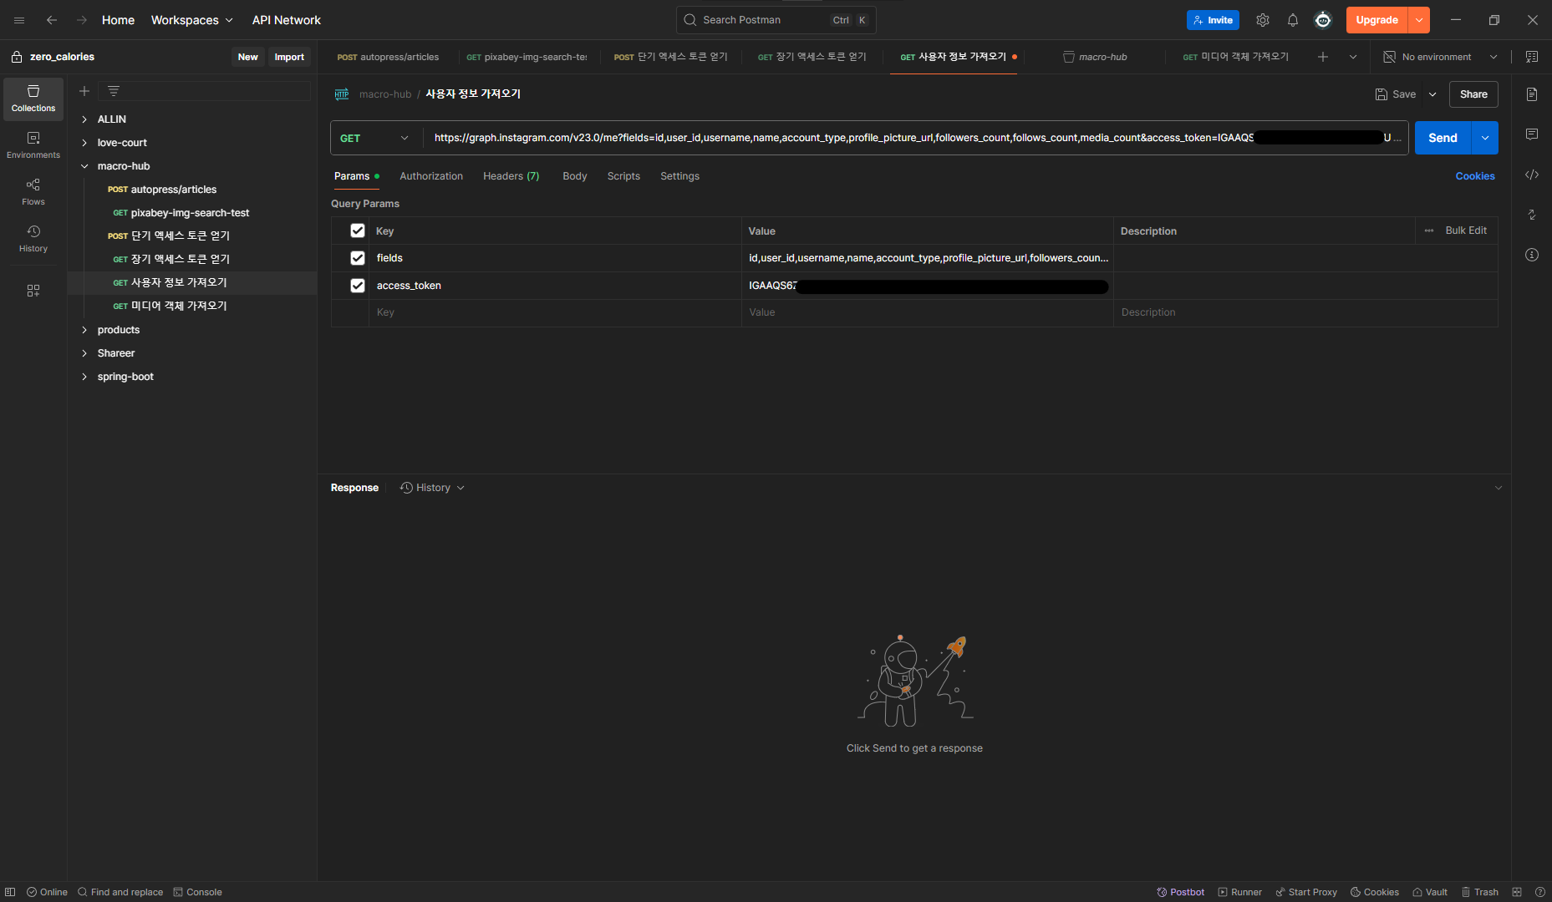Open the comments icon in the right sidebar

pos(1532,134)
